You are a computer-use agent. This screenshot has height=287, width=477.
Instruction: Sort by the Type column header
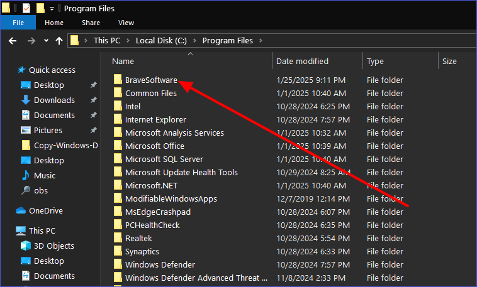[x=375, y=62]
